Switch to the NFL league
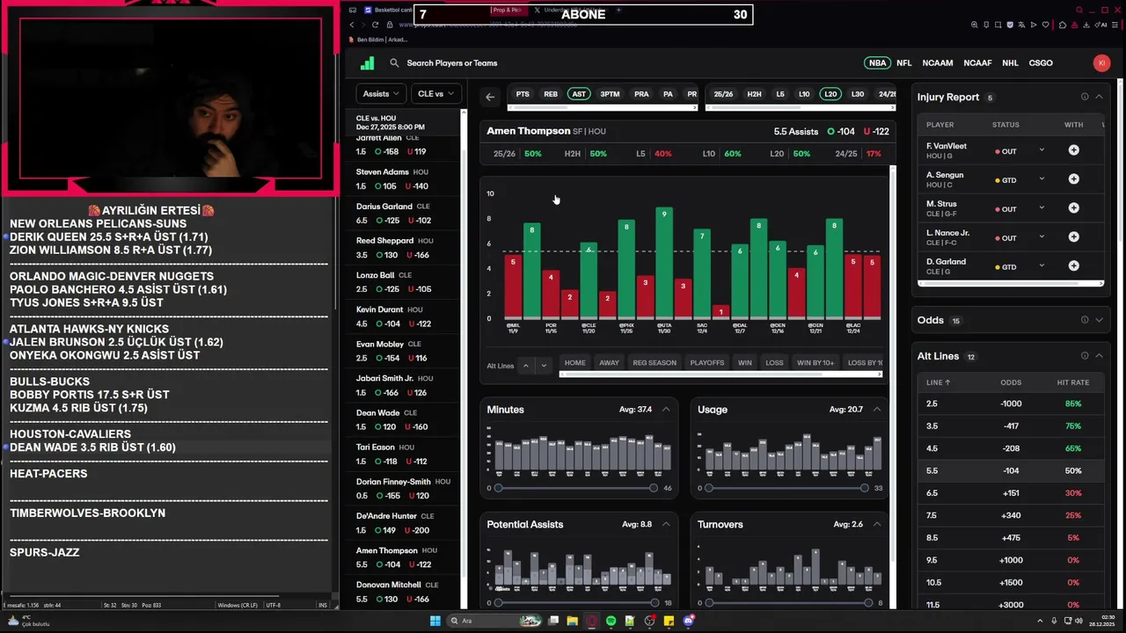1126x633 pixels. [x=904, y=63]
